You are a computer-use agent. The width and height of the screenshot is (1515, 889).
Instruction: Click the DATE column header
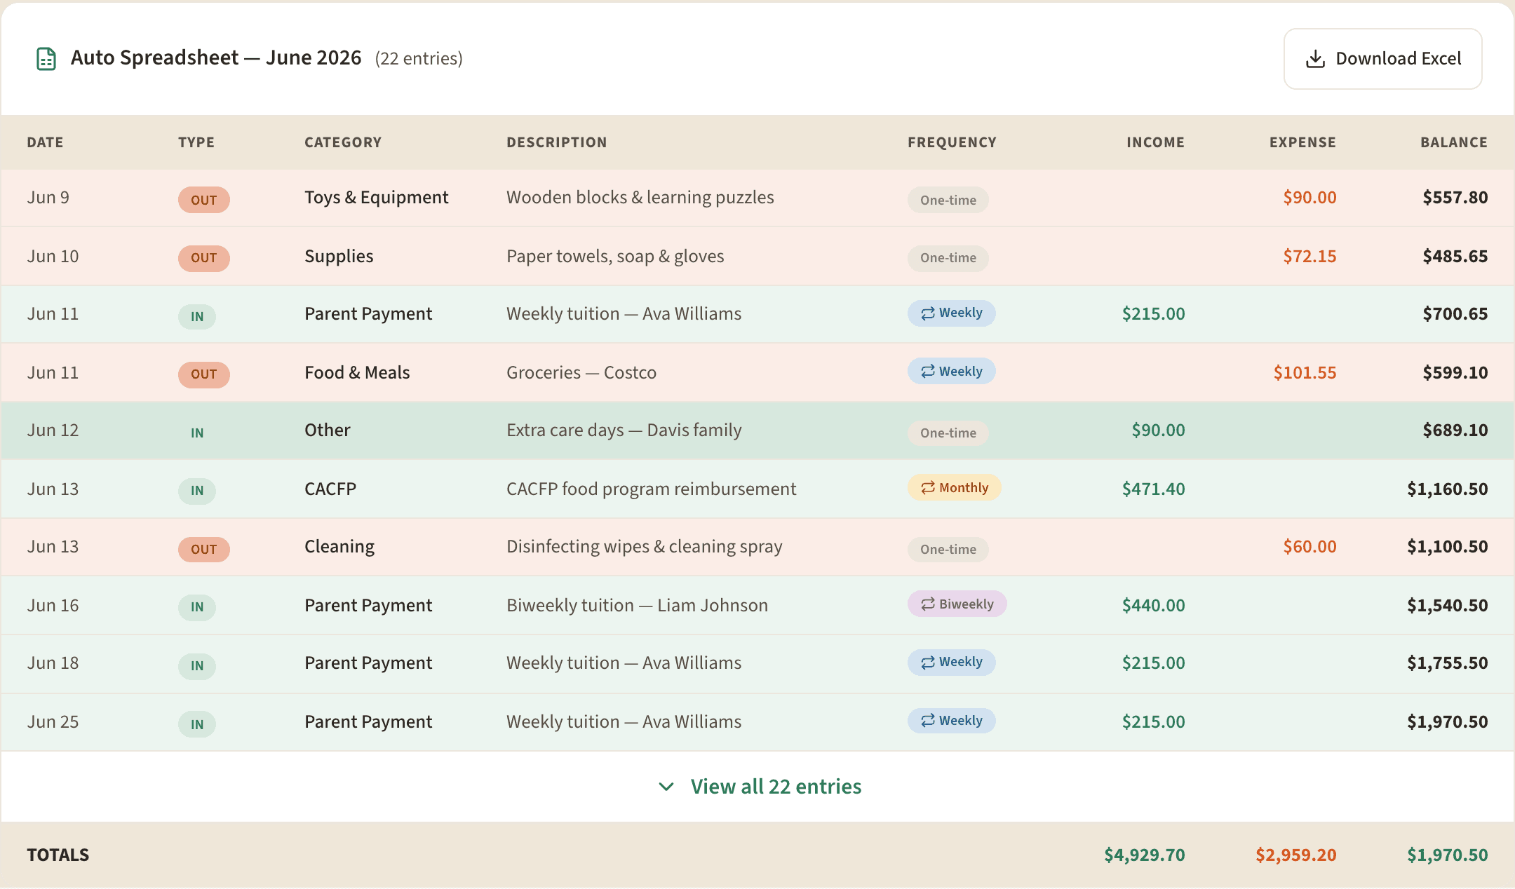45,142
